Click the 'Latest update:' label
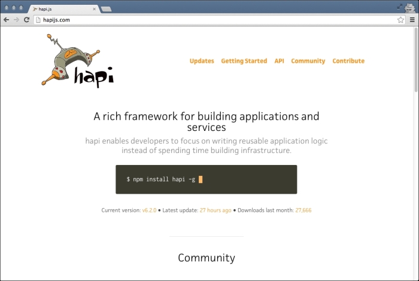This screenshot has height=281, width=419. tap(180, 210)
